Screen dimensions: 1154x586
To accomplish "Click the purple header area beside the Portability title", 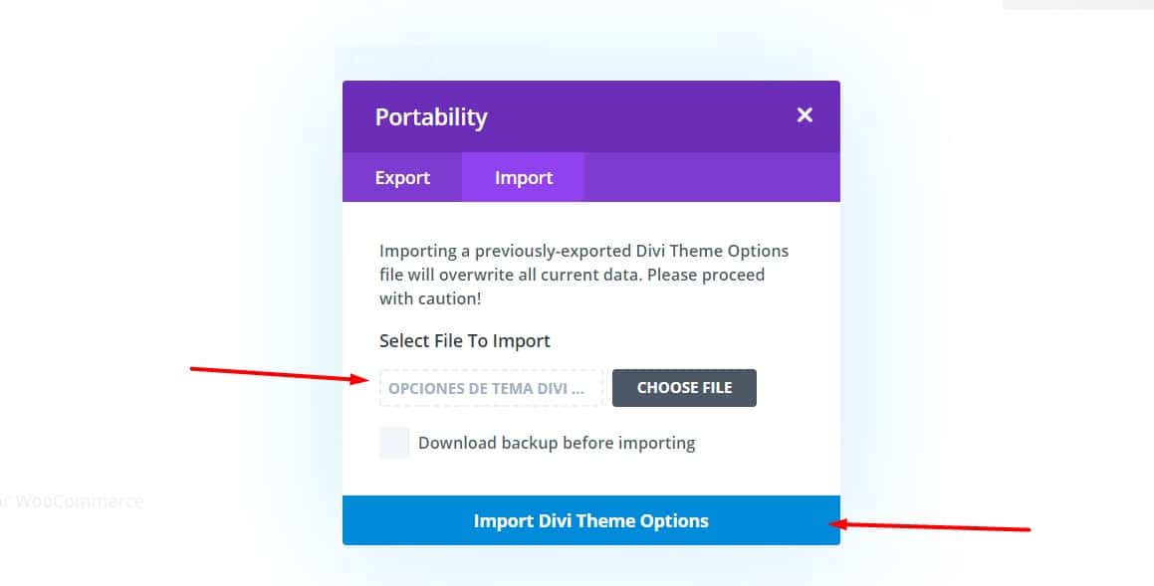I will pos(640,116).
